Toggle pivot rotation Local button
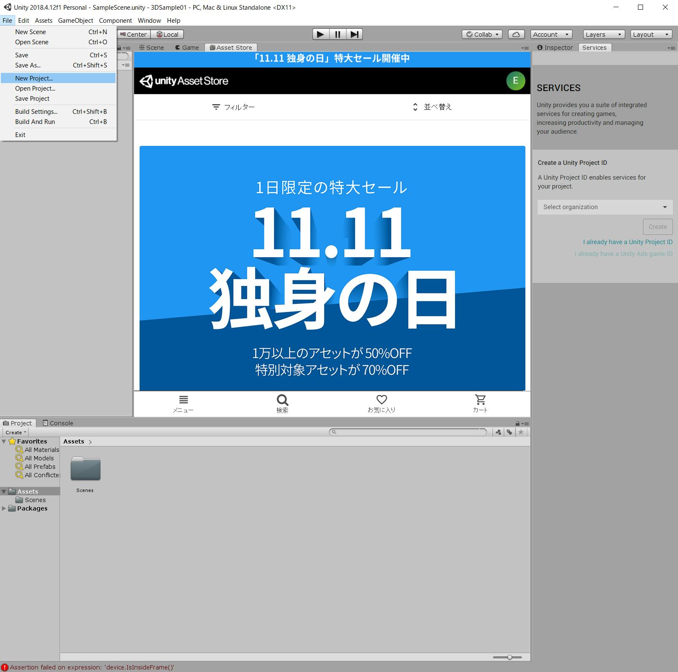678x672 pixels. coord(167,35)
